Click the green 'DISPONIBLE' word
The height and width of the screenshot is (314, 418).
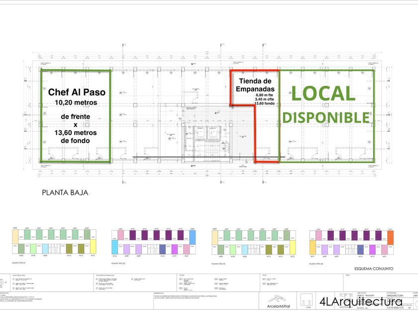point(326,118)
